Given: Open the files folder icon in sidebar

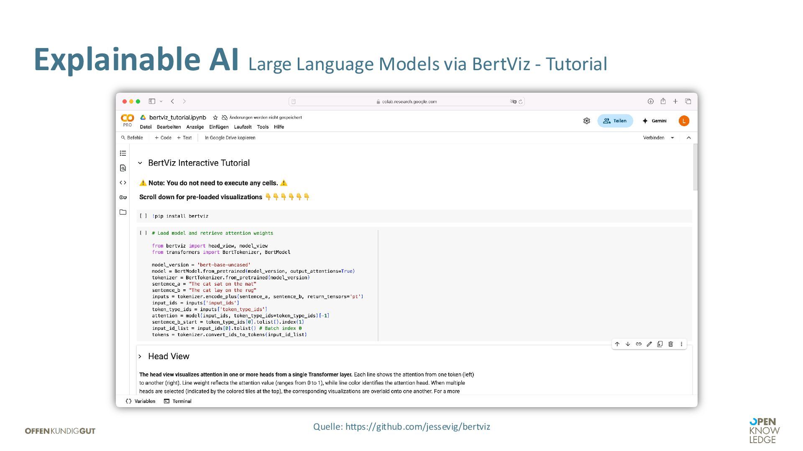Looking at the screenshot, I should (123, 212).
